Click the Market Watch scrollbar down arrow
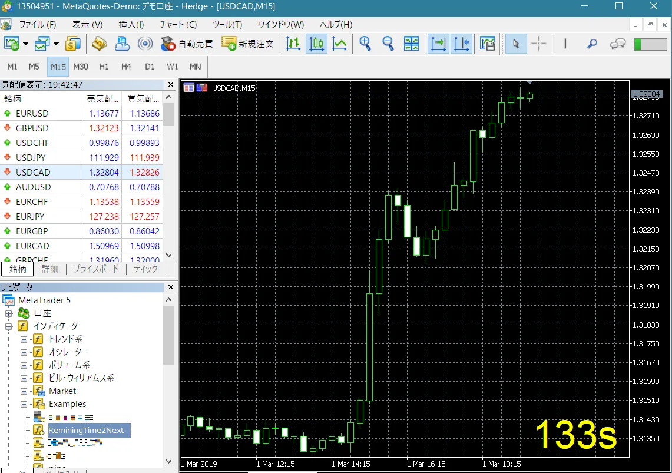This screenshot has height=473, width=672. 169,256
